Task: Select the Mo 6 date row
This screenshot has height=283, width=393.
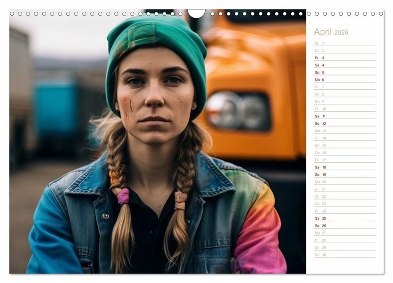Action: tap(344, 79)
